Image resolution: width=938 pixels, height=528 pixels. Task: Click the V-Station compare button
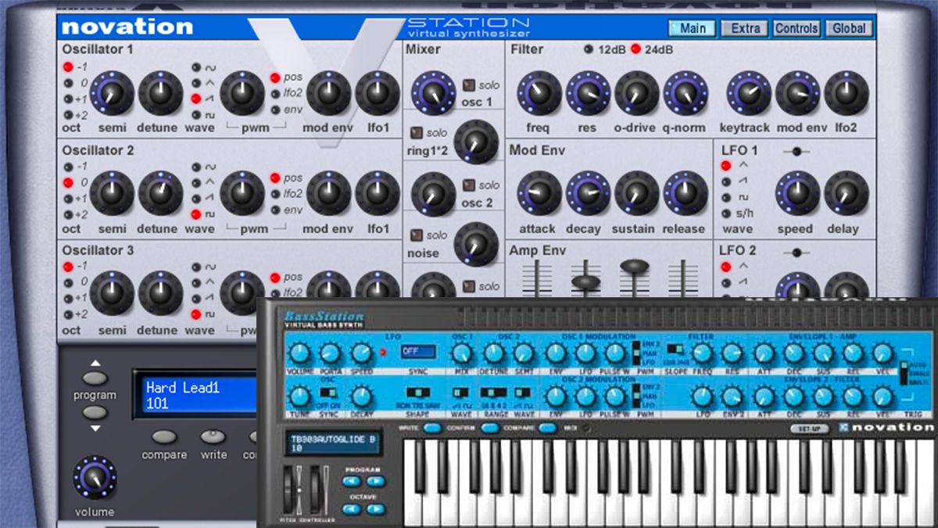(164, 436)
